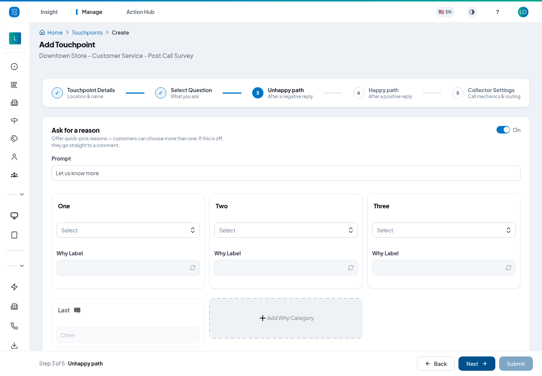
Task: Toggle dark mode contrast icon
Action: (472, 12)
